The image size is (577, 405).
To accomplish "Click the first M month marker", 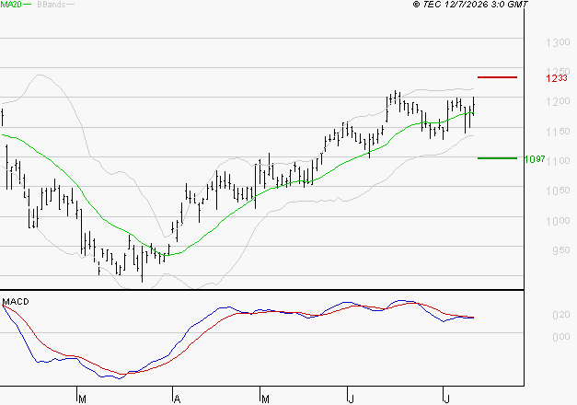I will pyautogui.click(x=83, y=399).
